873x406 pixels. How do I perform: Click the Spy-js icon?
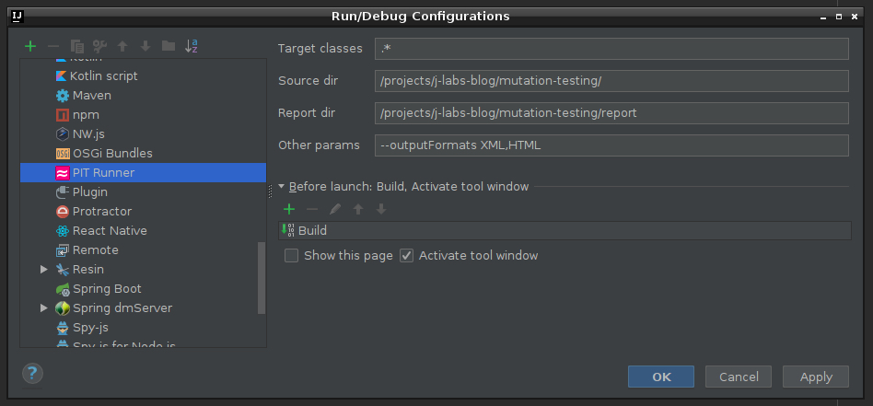[63, 328]
